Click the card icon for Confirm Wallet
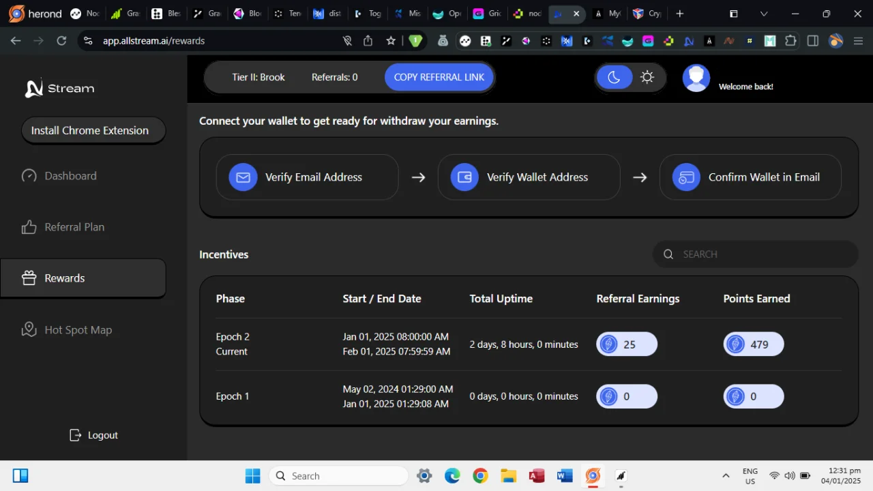 pyautogui.click(x=686, y=177)
